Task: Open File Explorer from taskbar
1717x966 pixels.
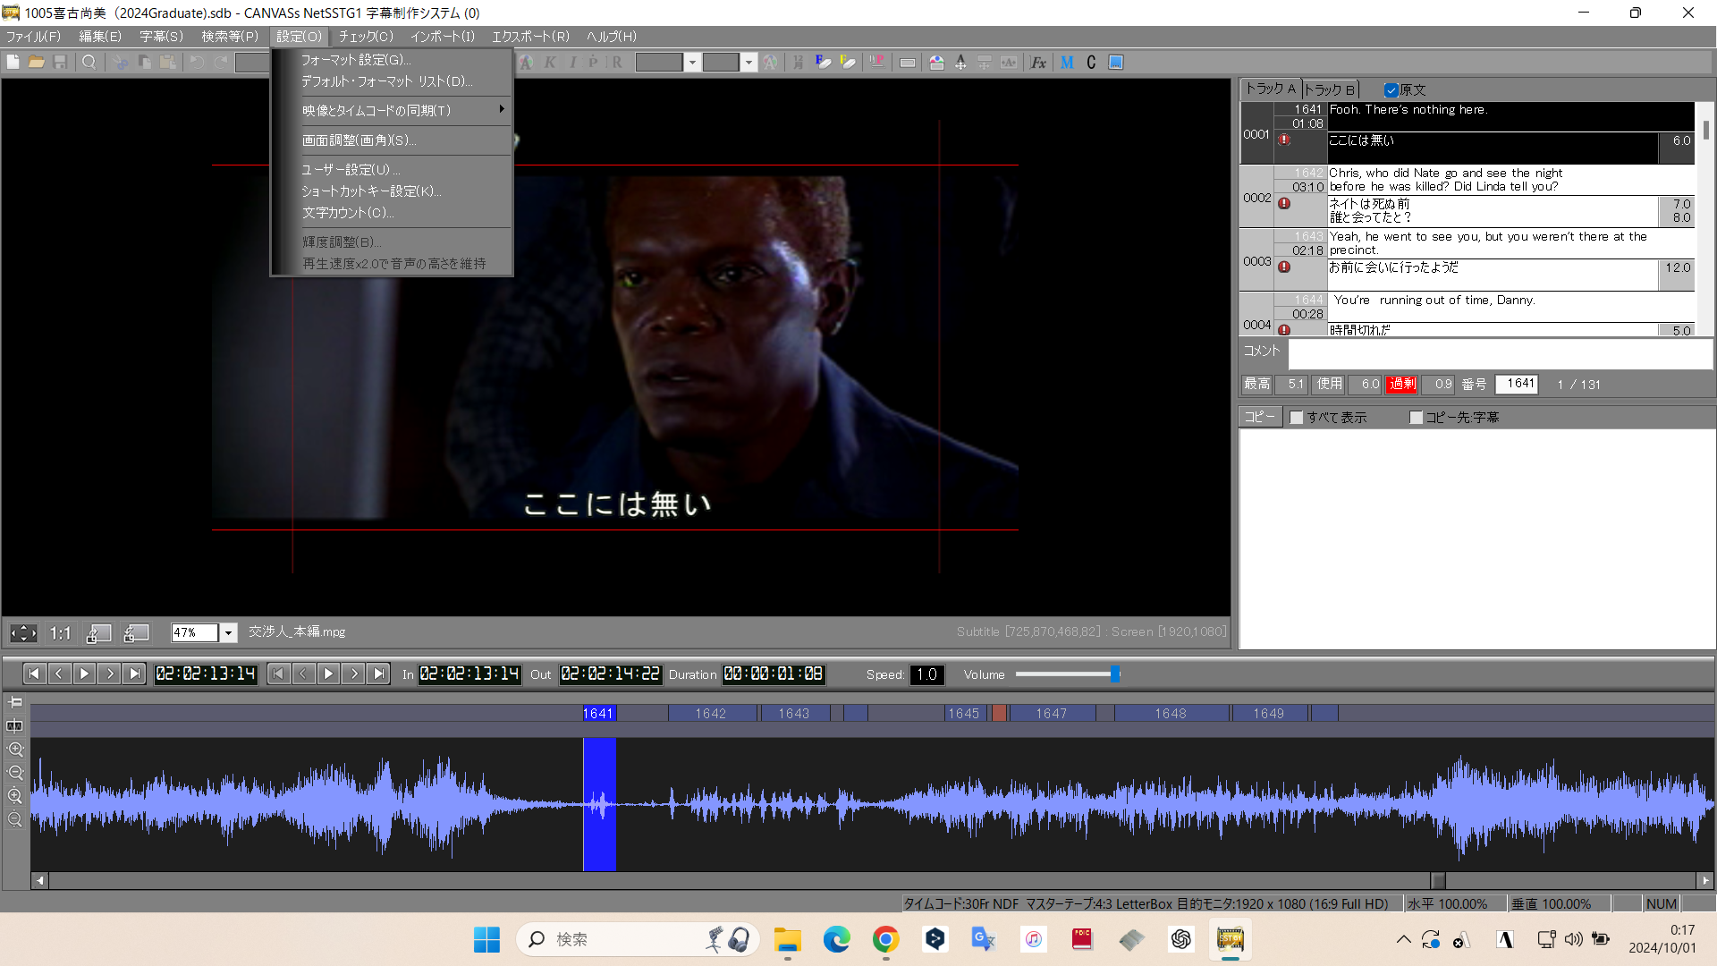Action: click(x=787, y=939)
